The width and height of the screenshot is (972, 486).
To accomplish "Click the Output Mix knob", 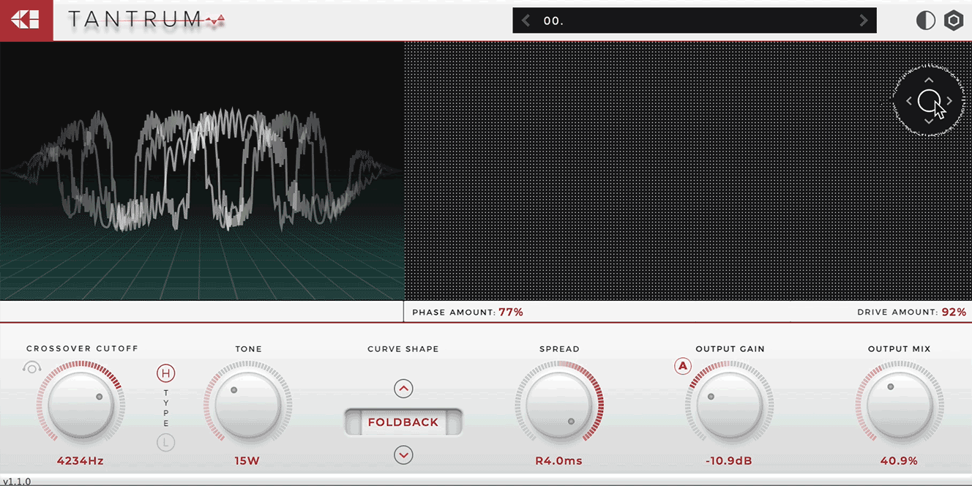I will click(x=900, y=405).
